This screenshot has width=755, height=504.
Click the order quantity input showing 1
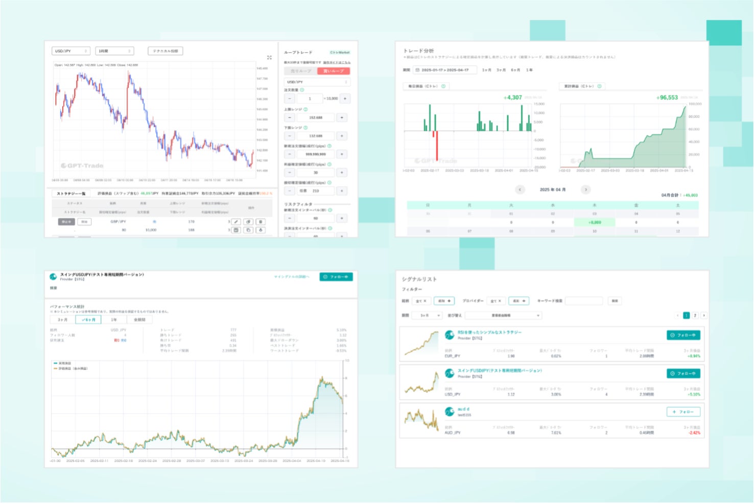[310, 99]
